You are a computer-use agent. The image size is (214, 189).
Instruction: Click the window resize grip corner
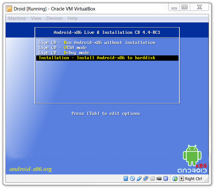click(206, 180)
